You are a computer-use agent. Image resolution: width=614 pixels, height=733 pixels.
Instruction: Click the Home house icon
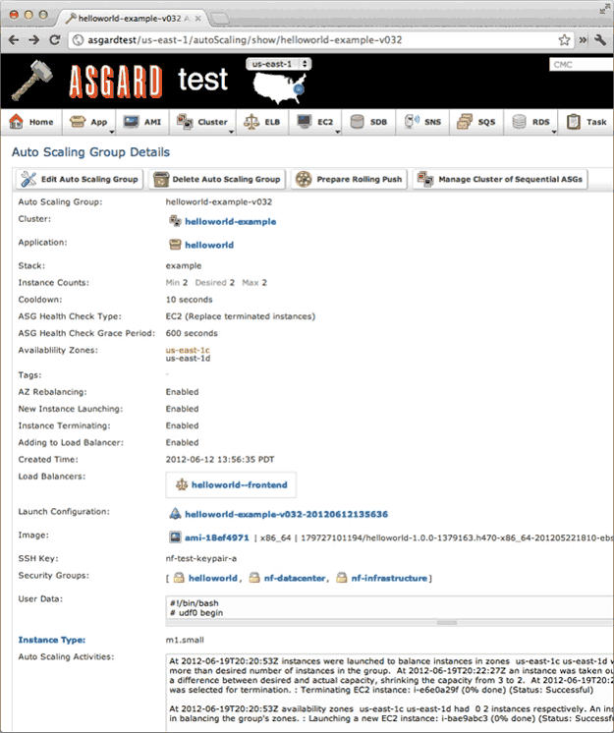[x=17, y=122]
